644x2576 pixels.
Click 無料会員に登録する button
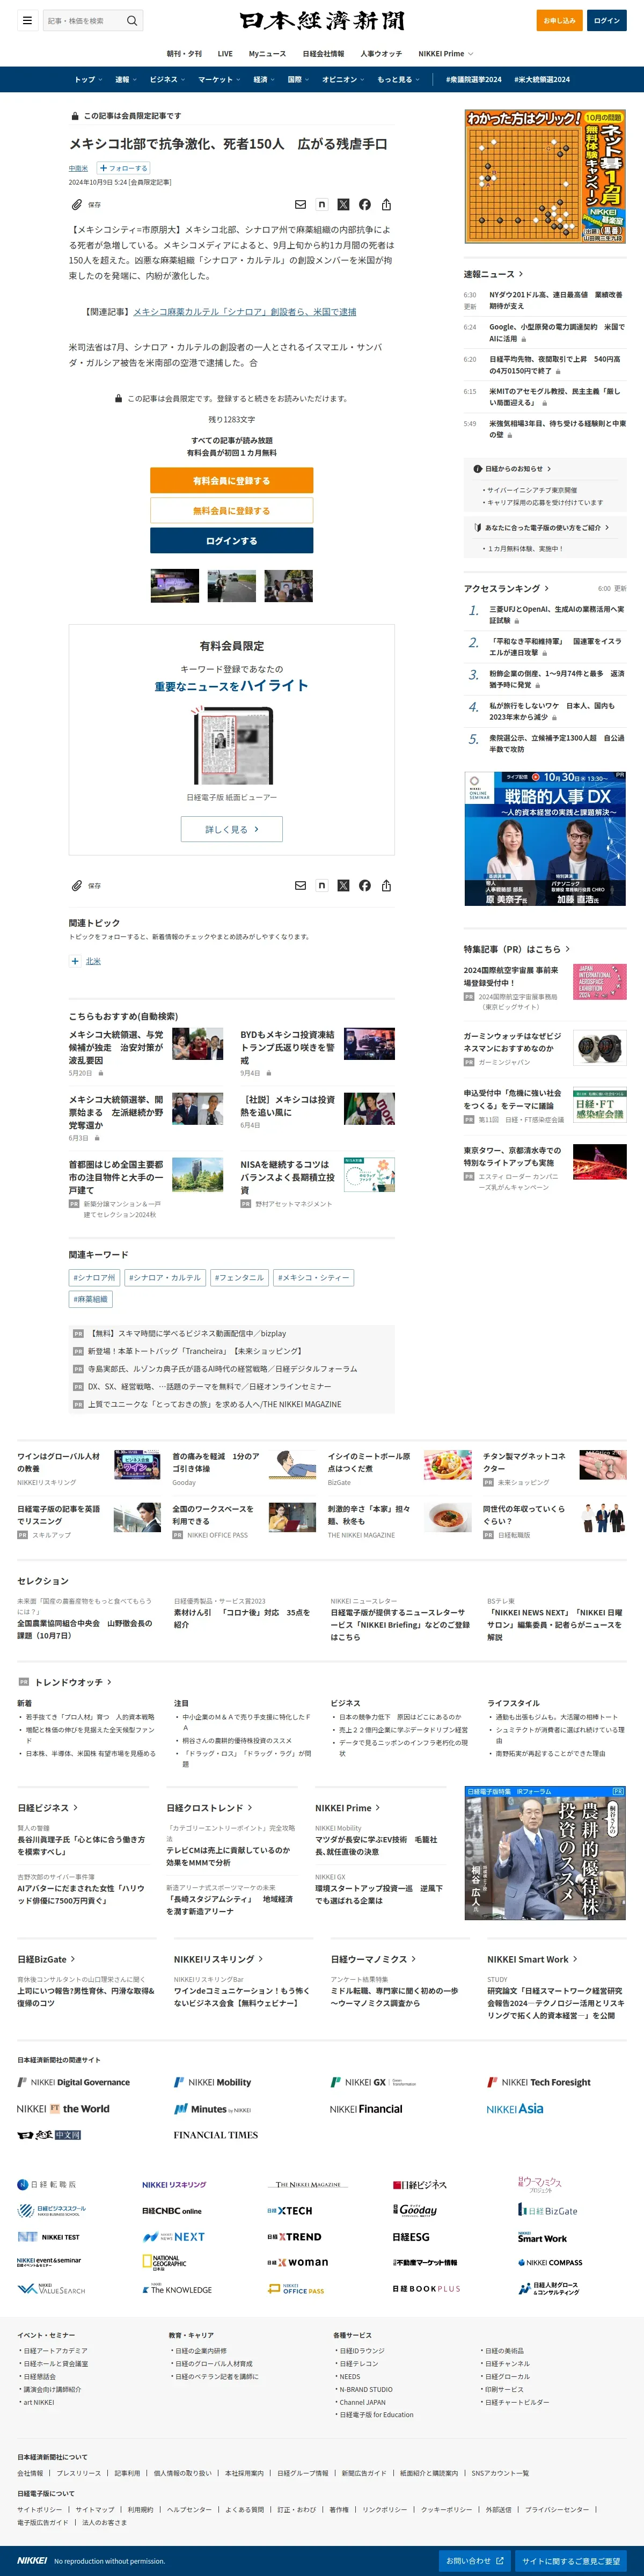click(231, 511)
